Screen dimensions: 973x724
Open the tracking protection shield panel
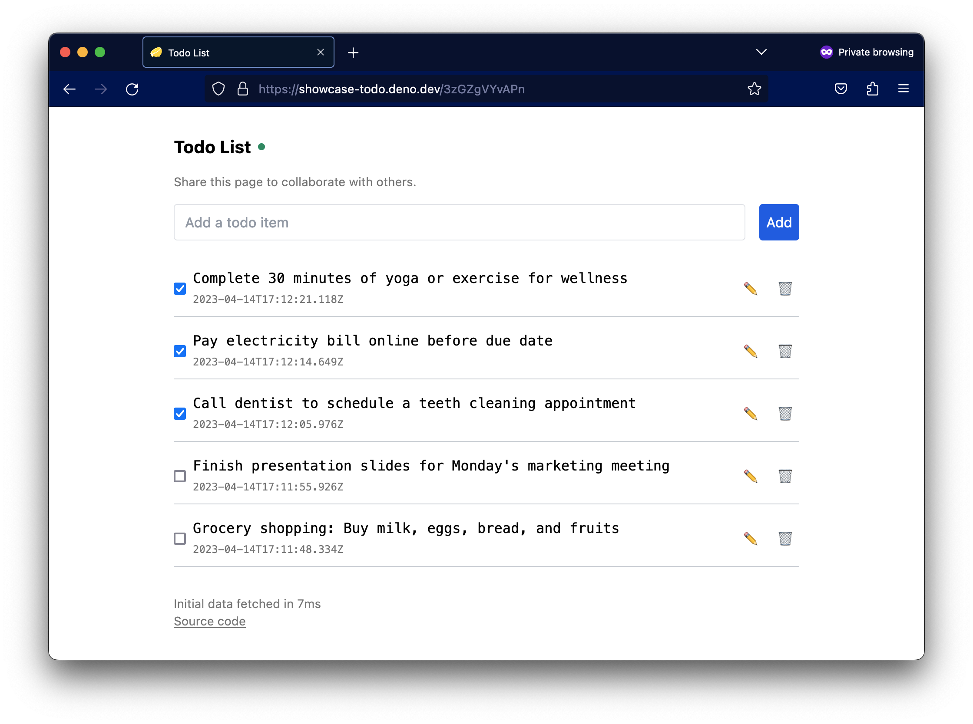(218, 89)
